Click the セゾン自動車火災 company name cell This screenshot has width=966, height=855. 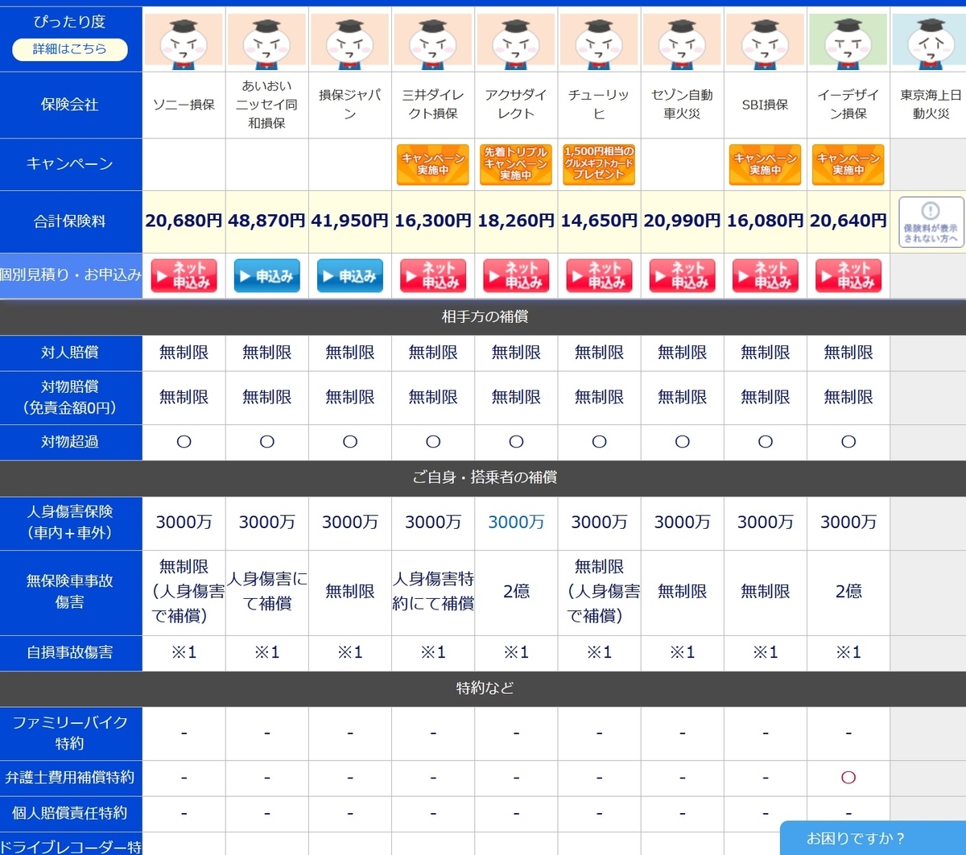click(x=682, y=105)
